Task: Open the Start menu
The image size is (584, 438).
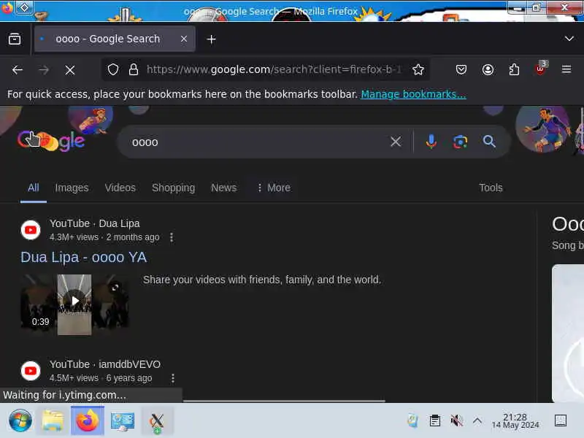Action: (x=20, y=421)
